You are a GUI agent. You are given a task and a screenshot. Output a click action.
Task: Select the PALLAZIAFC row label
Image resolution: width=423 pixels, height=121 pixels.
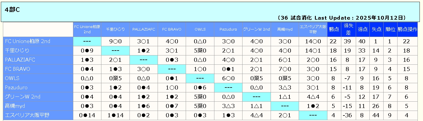pos(19,60)
